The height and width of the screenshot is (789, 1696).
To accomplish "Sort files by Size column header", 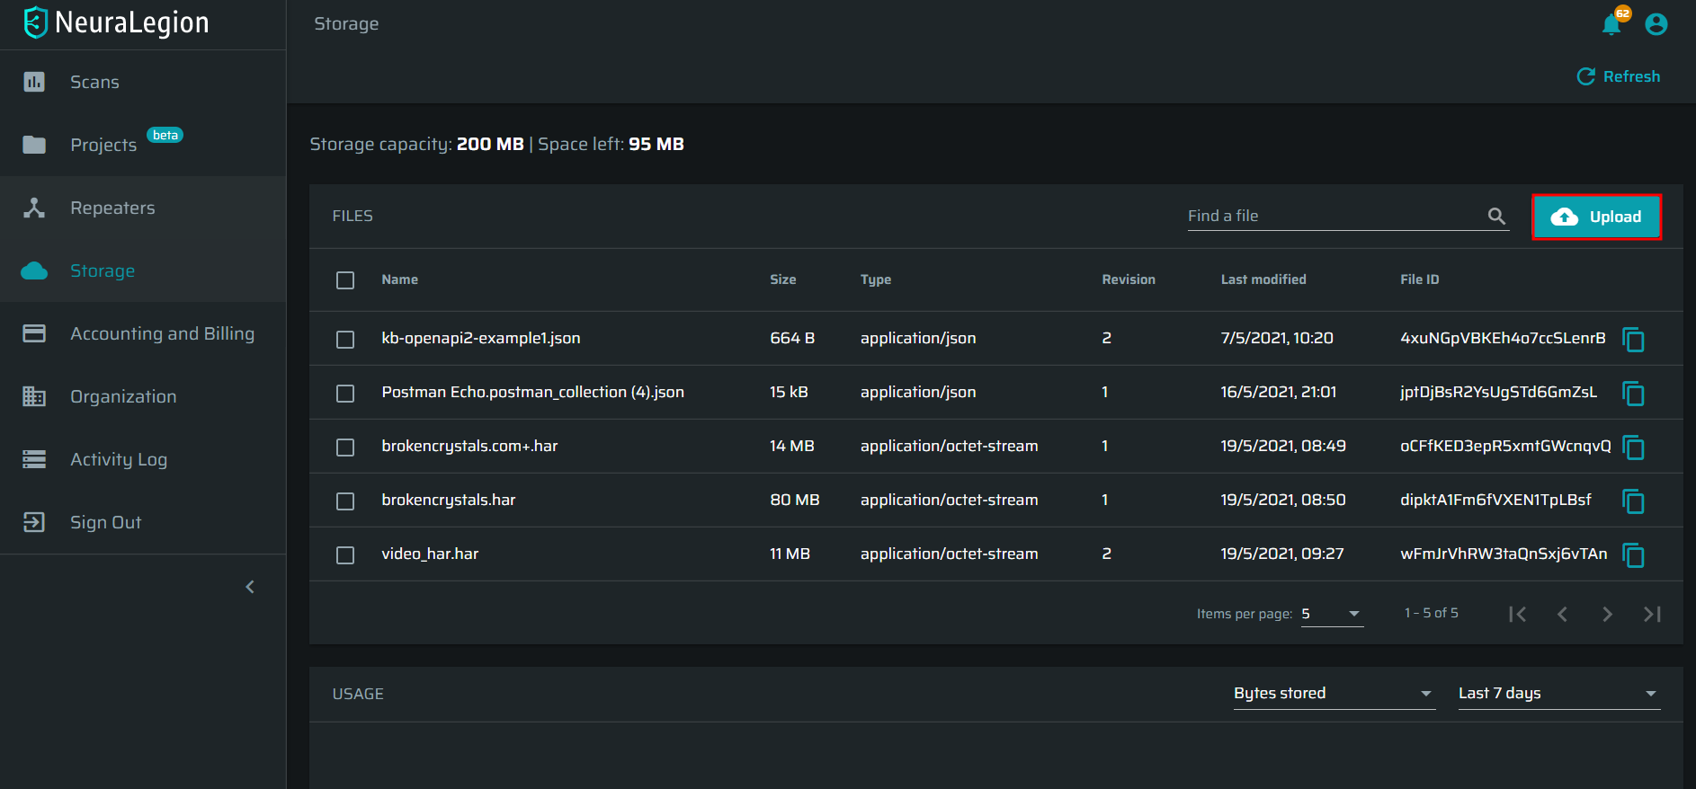I will coord(782,279).
